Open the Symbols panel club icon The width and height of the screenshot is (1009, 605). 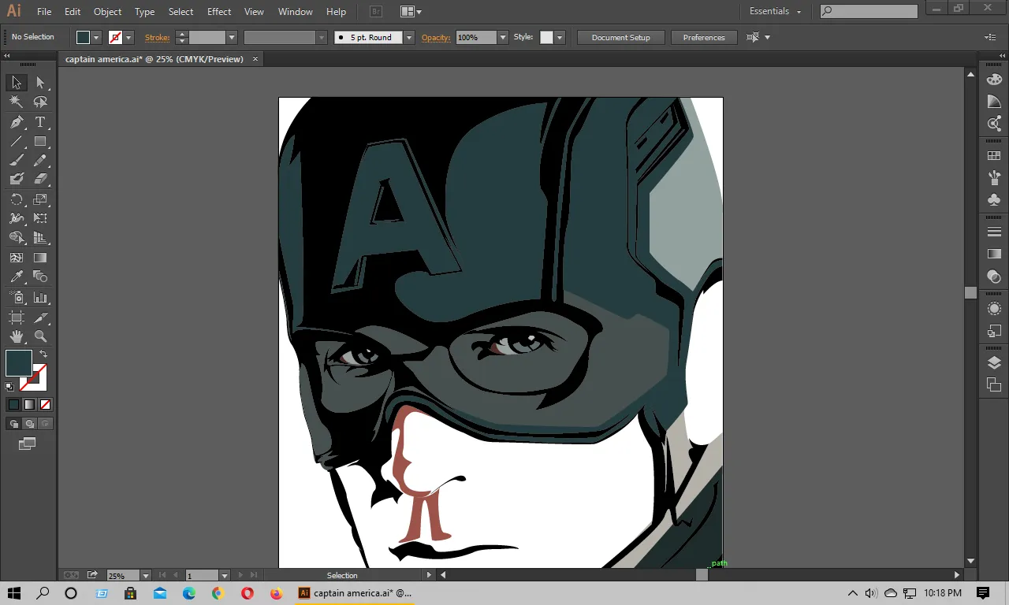[x=994, y=200]
